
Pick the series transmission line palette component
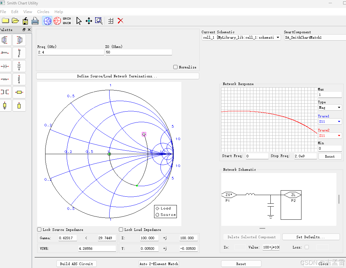[x=19, y=92]
